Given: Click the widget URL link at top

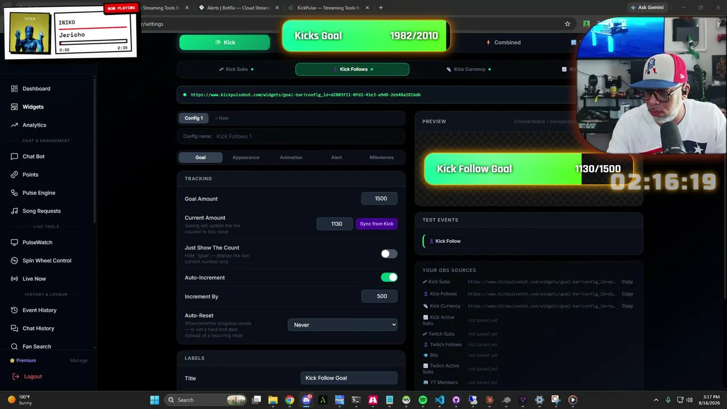Looking at the screenshot, I should [x=306, y=95].
